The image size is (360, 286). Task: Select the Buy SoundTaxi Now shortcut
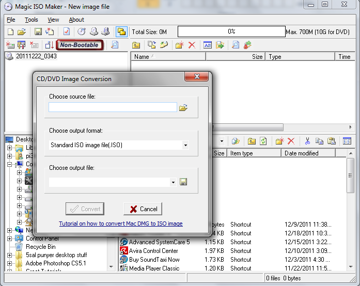point(154,259)
